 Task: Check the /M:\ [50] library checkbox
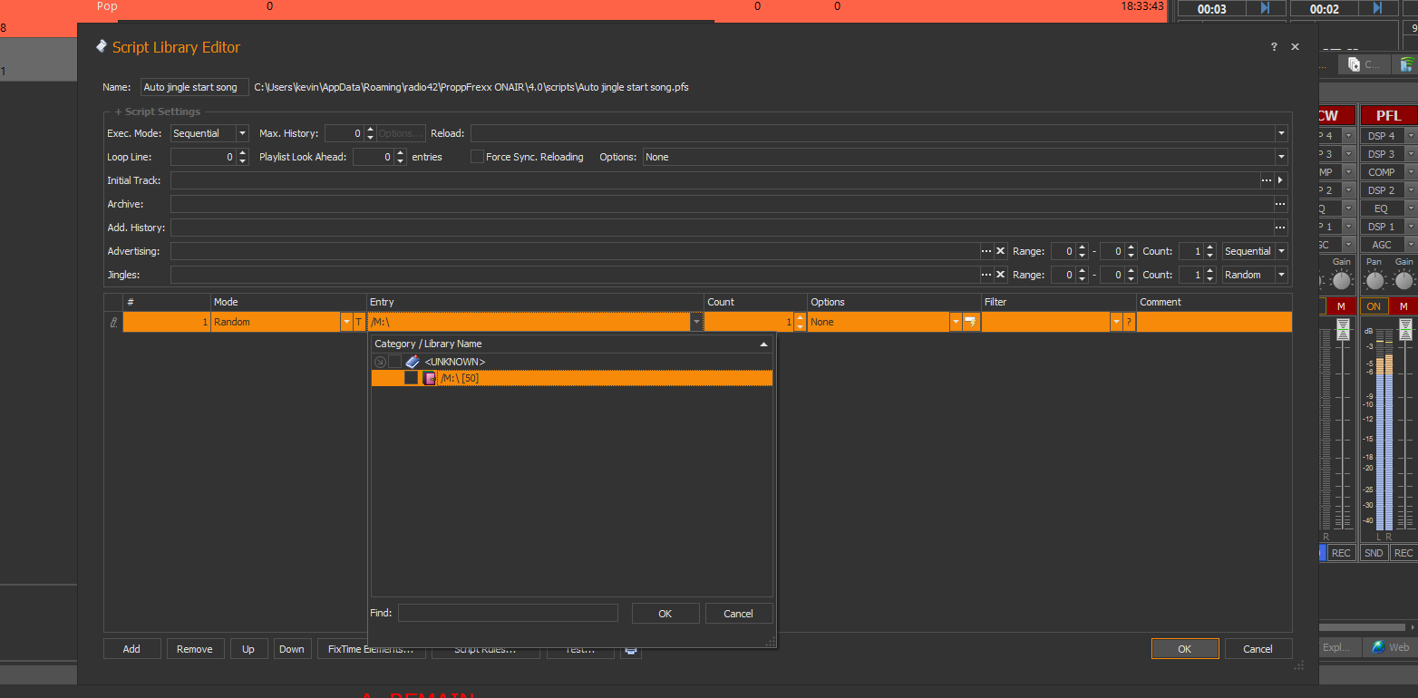click(412, 378)
